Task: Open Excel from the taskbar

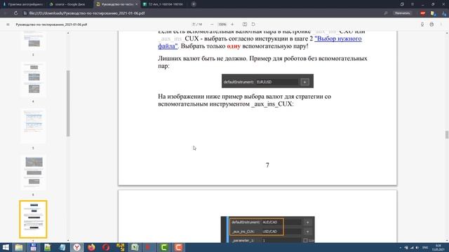Action: tap(135, 247)
